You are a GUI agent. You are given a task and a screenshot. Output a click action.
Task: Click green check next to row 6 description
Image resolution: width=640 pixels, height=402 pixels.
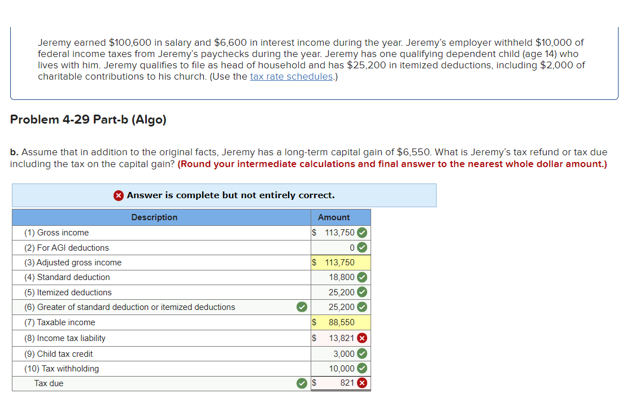302,307
